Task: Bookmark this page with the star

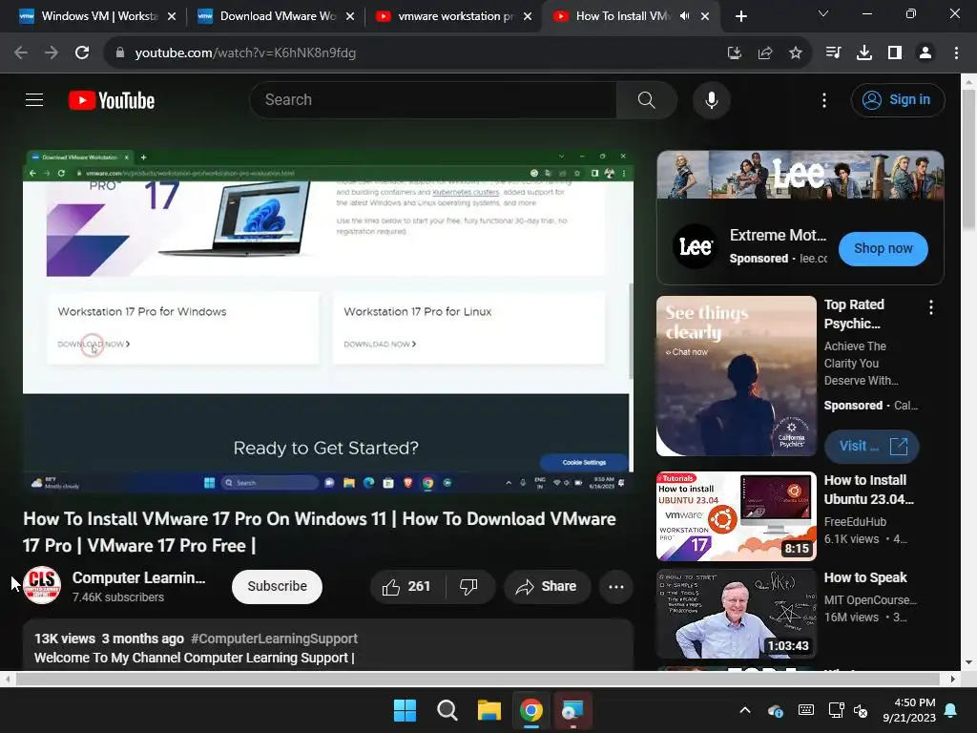Action: click(795, 53)
